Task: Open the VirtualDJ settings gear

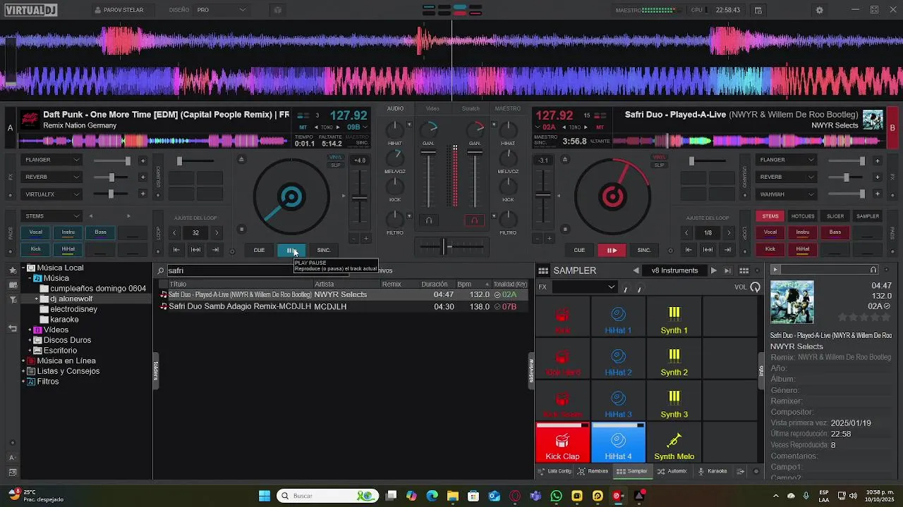Action: [x=819, y=10]
